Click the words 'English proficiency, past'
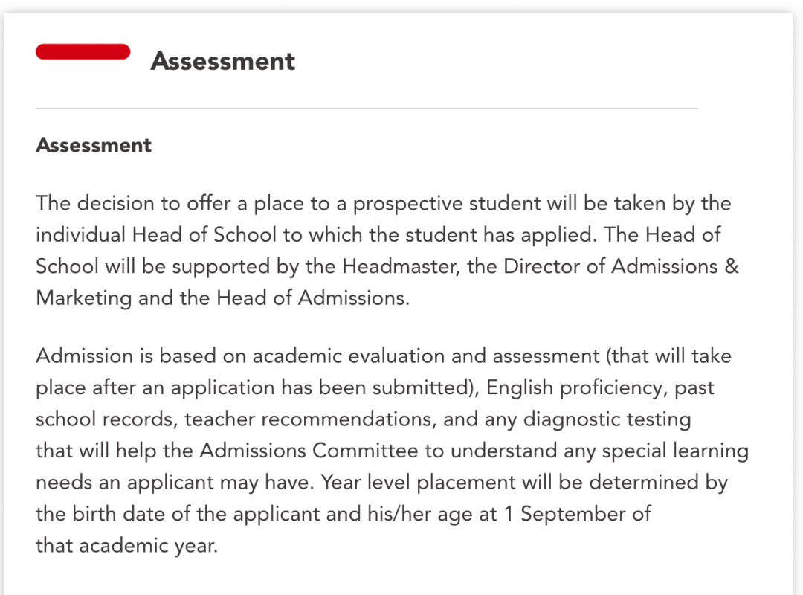 click(x=600, y=388)
